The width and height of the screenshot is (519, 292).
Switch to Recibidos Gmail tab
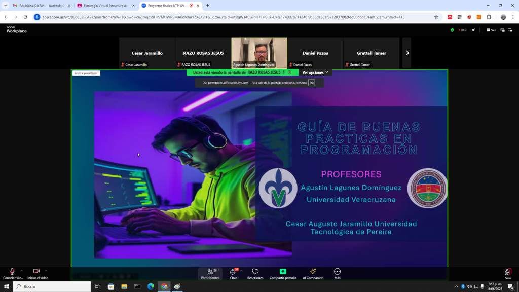(x=41, y=6)
